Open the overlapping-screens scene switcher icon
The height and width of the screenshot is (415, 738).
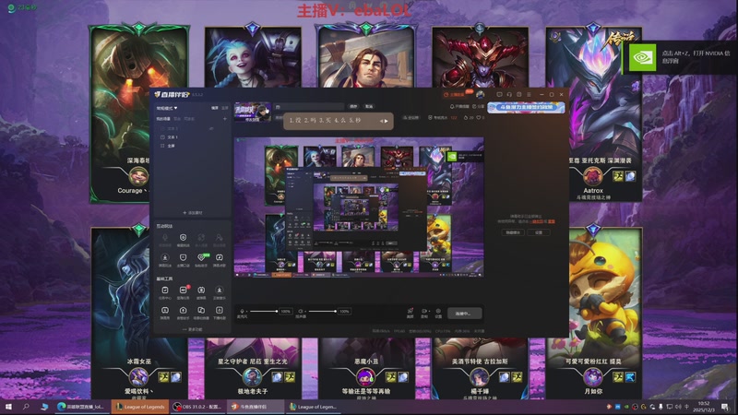[x=201, y=313]
